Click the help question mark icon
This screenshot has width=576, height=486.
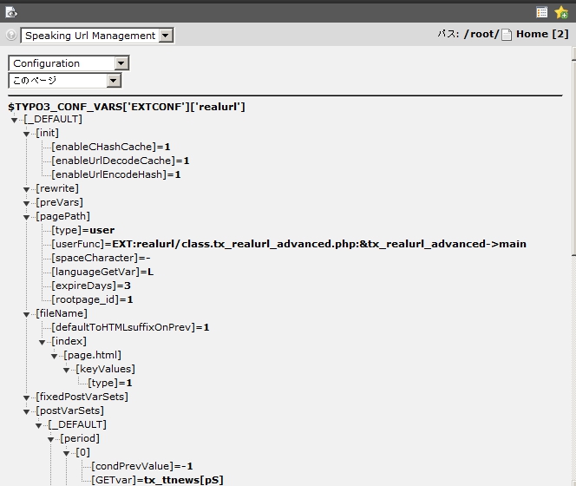[x=11, y=35]
